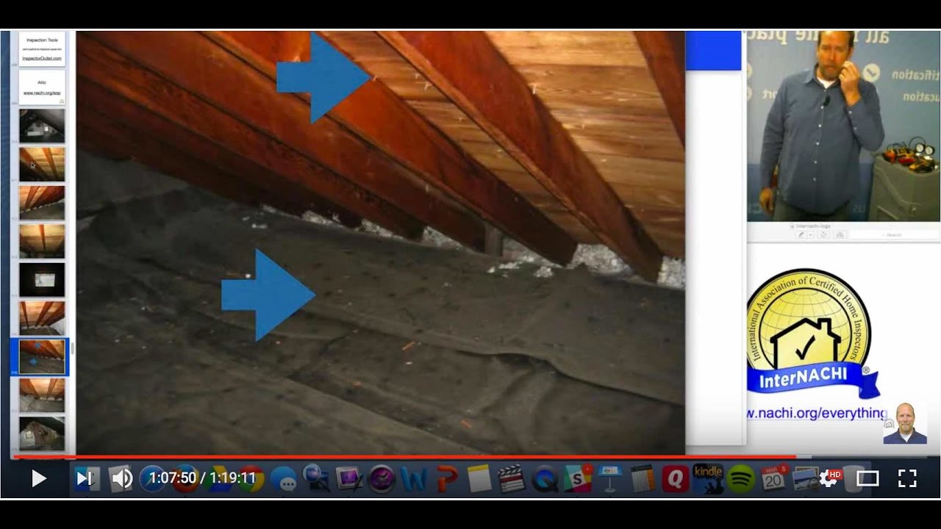941x529 pixels.
Task: Open Microsoft PowerPoint in the Dock
Action: pyautogui.click(x=446, y=480)
